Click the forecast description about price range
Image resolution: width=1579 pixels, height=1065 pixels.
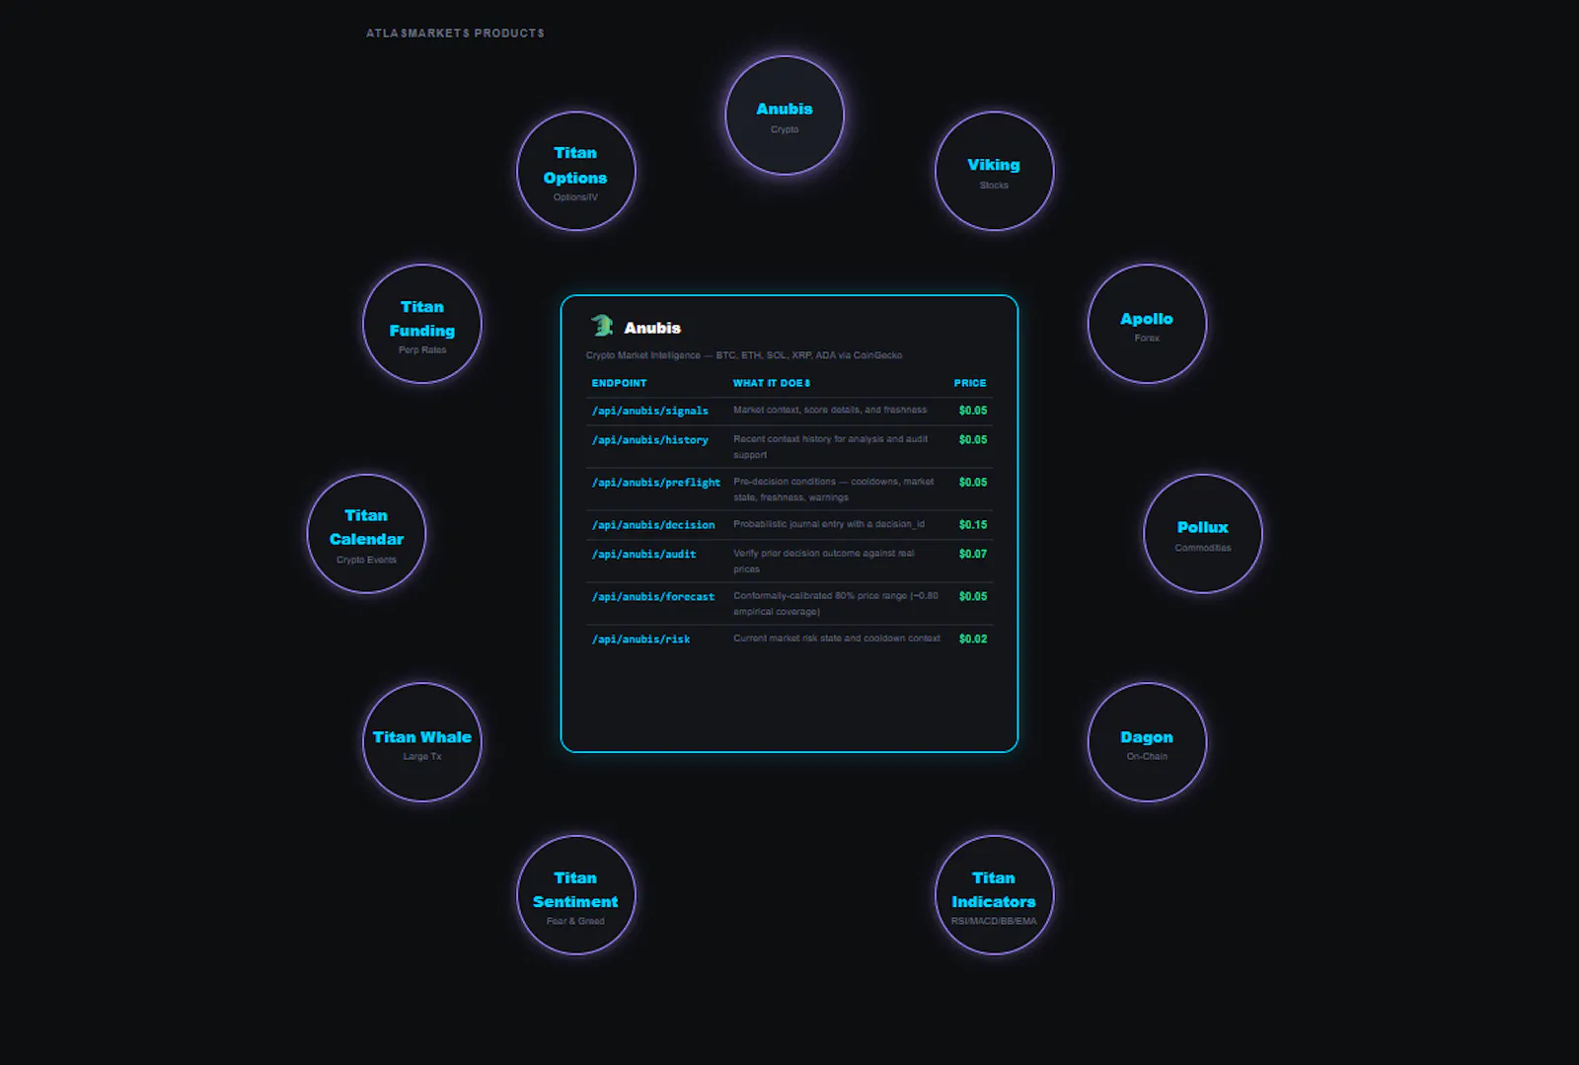[x=836, y=603]
